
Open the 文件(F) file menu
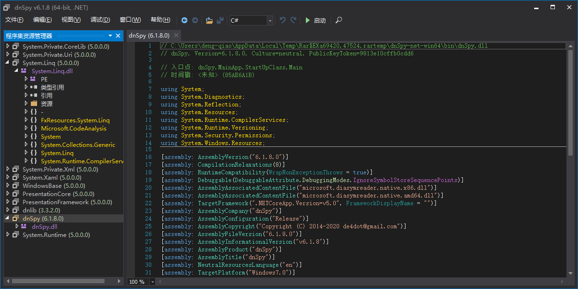tap(14, 20)
